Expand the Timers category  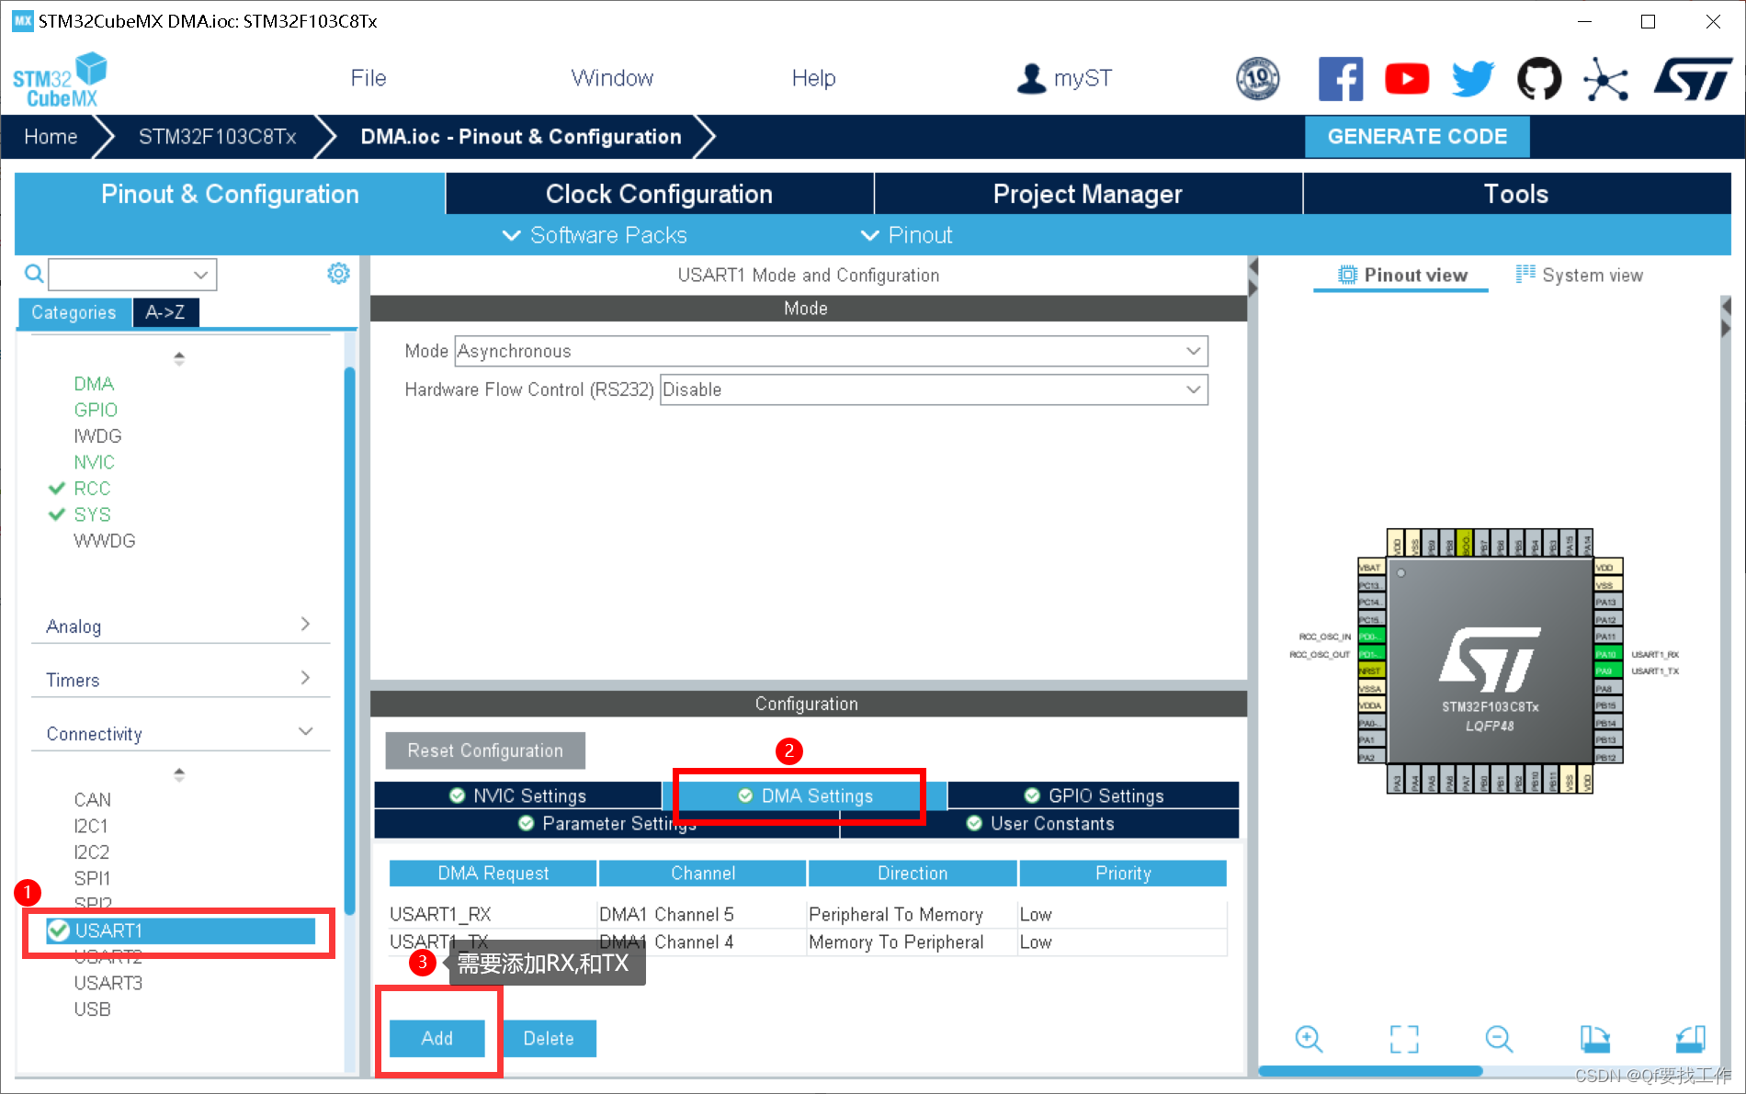point(180,679)
